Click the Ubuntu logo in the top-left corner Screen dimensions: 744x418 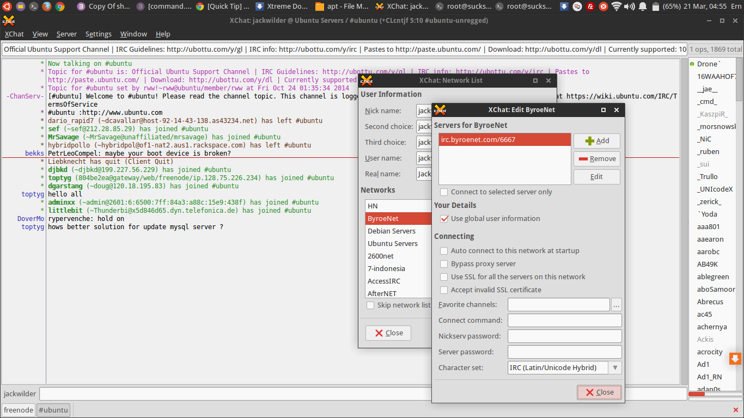coord(7,7)
